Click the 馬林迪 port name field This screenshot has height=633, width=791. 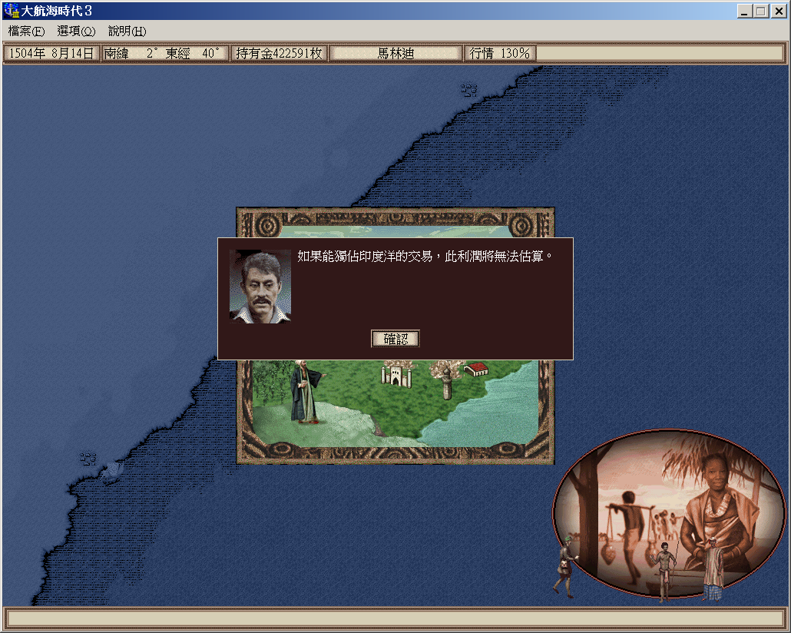click(x=395, y=54)
